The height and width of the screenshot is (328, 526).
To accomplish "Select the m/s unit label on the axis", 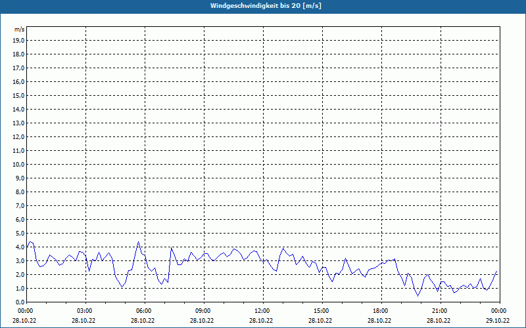I will coord(20,30).
